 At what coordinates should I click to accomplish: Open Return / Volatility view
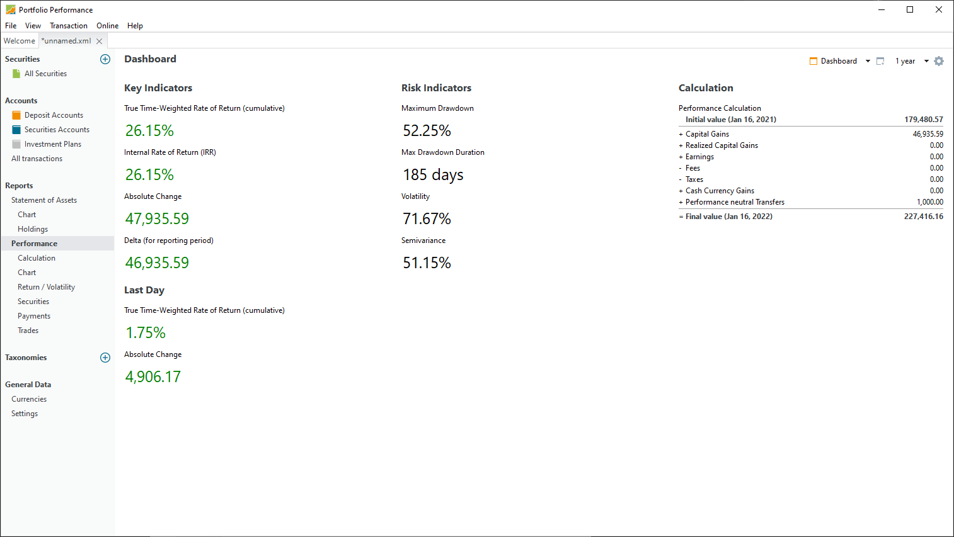(47, 287)
